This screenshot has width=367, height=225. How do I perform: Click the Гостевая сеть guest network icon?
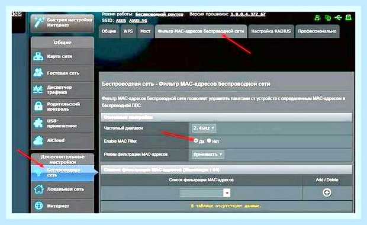38,73
